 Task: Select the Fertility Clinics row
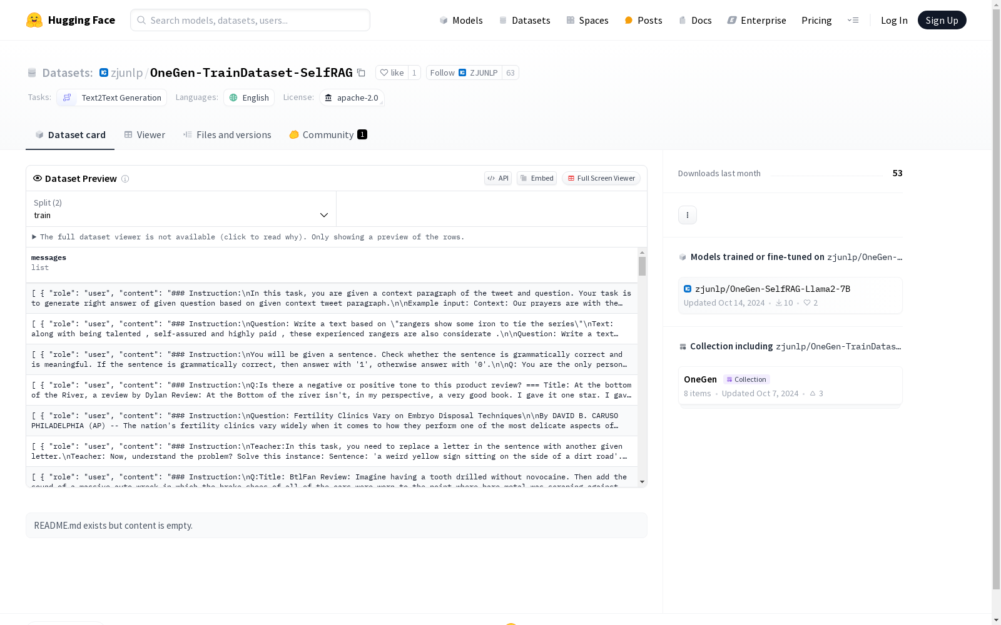(x=332, y=421)
